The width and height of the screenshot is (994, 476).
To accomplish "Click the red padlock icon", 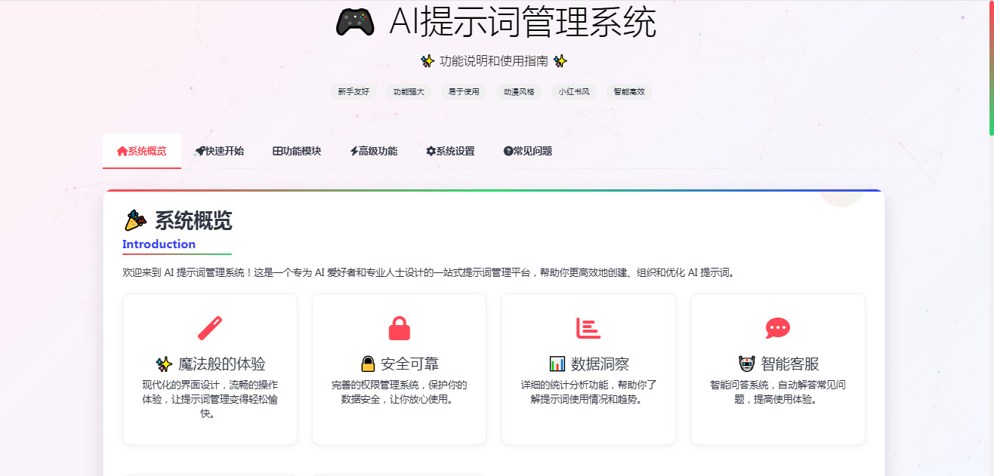I will 399,328.
